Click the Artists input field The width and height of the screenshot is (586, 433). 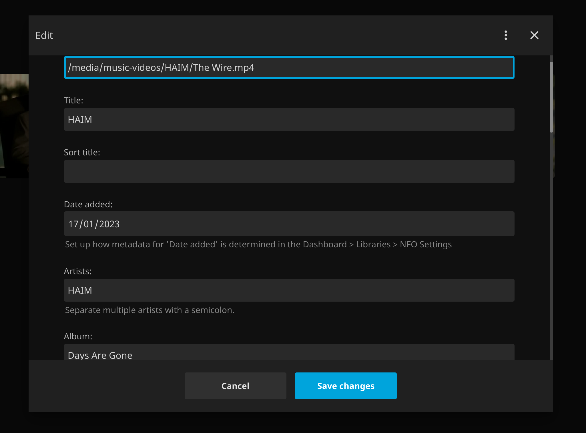pyautogui.click(x=289, y=290)
